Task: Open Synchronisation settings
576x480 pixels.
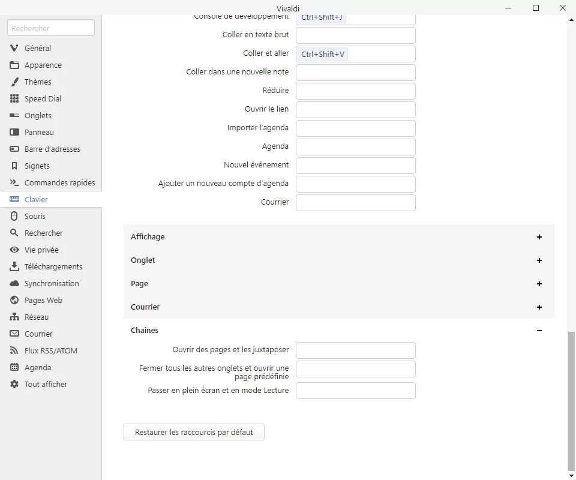Action: 51,284
